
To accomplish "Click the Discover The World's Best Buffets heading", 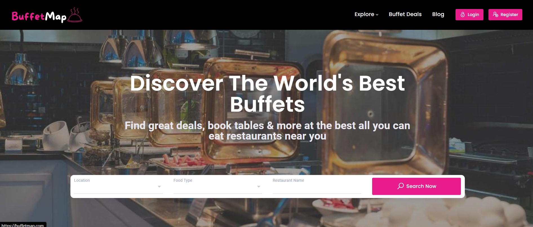I will (267, 94).
